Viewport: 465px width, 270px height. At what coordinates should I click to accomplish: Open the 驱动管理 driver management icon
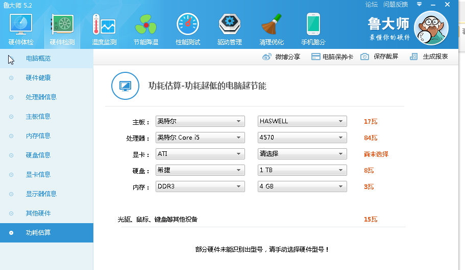coord(230,25)
